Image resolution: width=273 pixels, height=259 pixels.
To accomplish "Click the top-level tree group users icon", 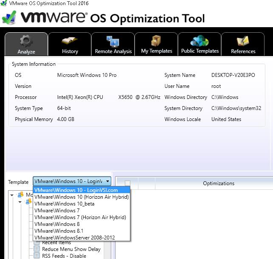I will tap(21, 194).
